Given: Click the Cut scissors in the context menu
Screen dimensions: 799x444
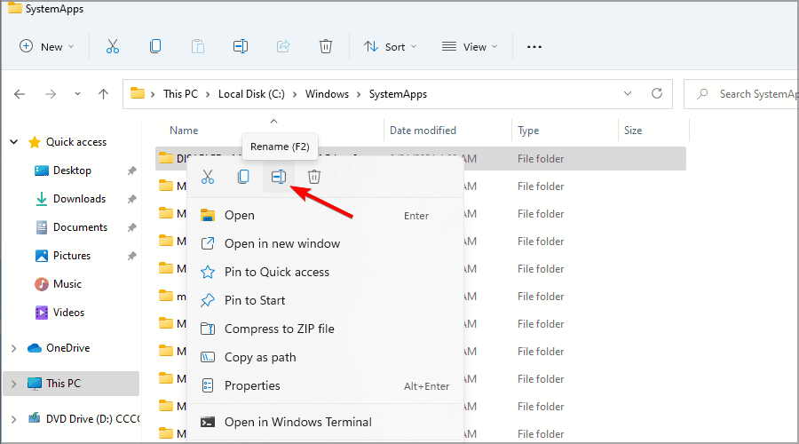Looking at the screenshot, I should coord(208,177).
